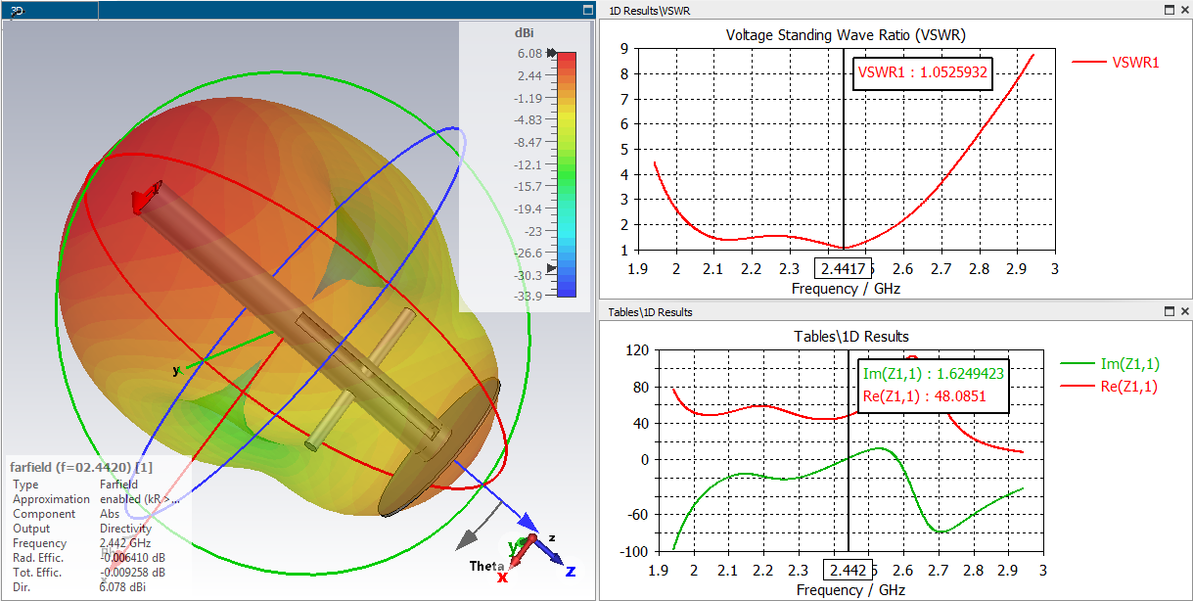Maximize the 3D view window
This screenshot has height=601, width=1193.
click(x=587, y=10)
